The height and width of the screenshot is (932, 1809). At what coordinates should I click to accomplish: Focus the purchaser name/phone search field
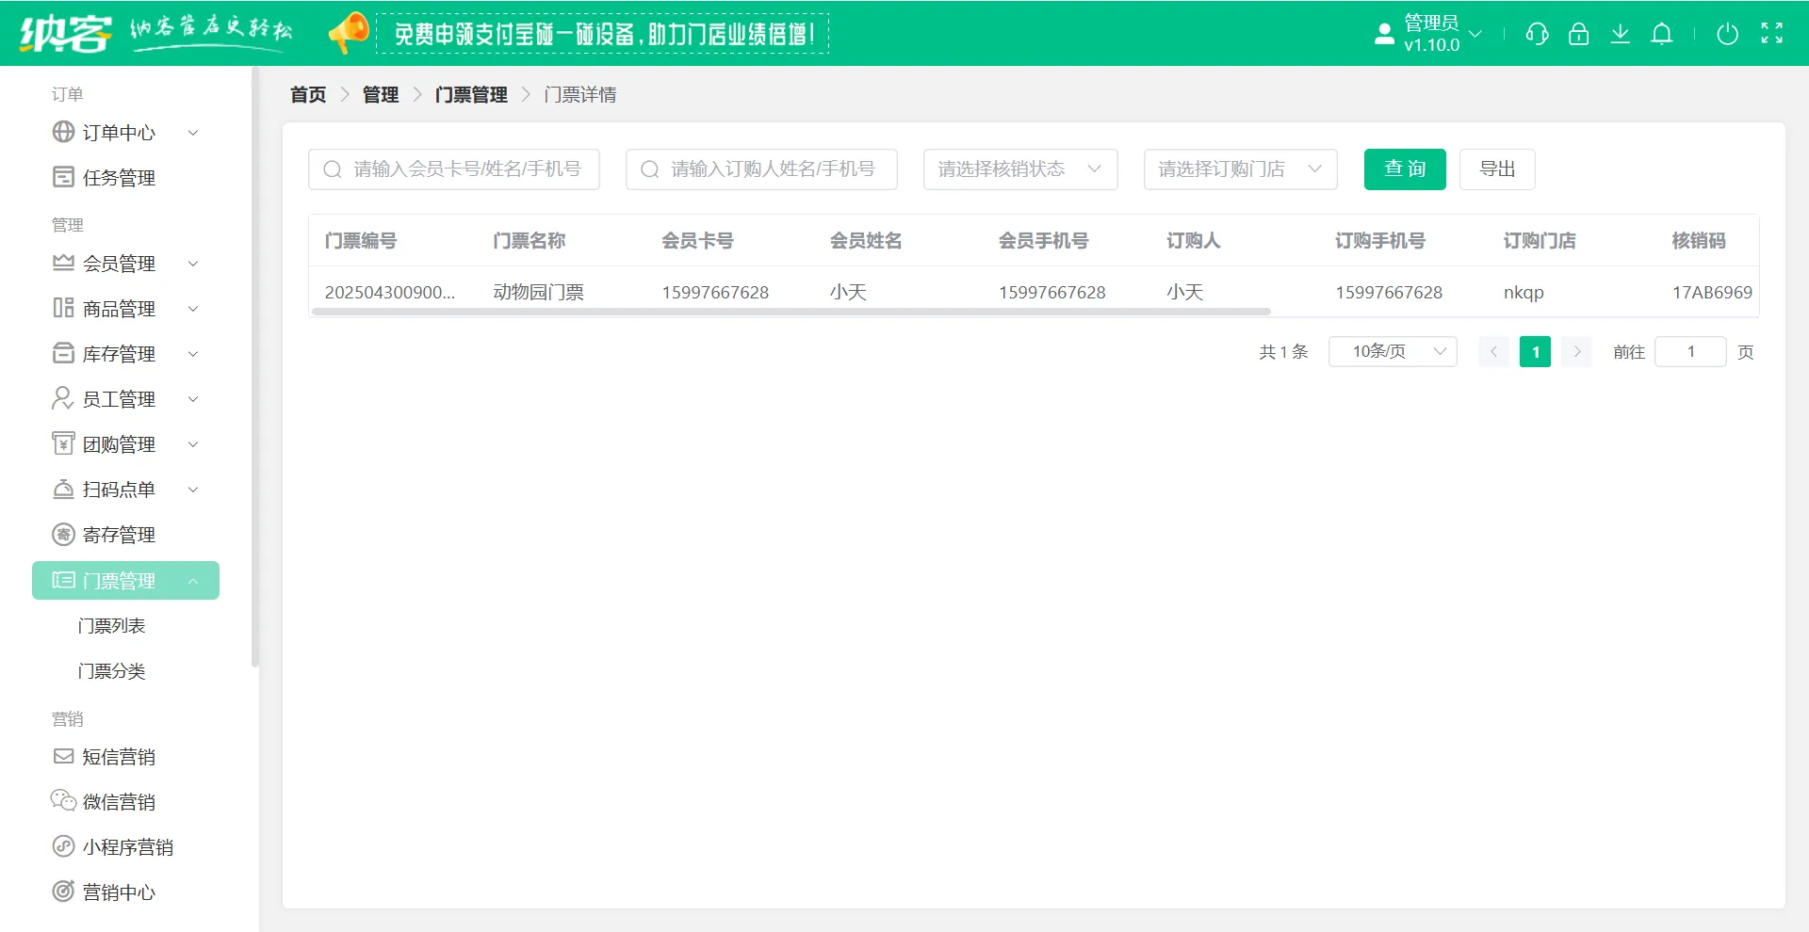pos(761,169)
